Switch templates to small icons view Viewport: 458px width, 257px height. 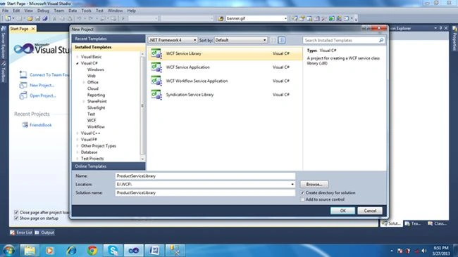pyautogui.click(x=273, y=40)
